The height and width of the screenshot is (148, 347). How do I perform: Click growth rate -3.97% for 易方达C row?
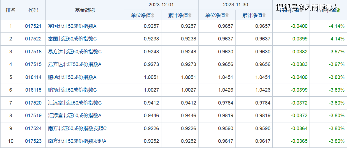click(337, 52)
